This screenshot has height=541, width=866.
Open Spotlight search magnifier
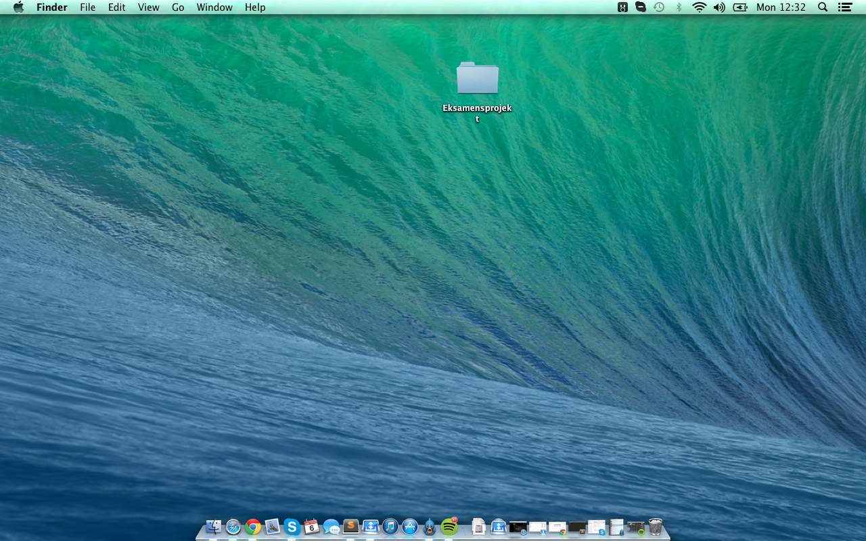point(823,7)
